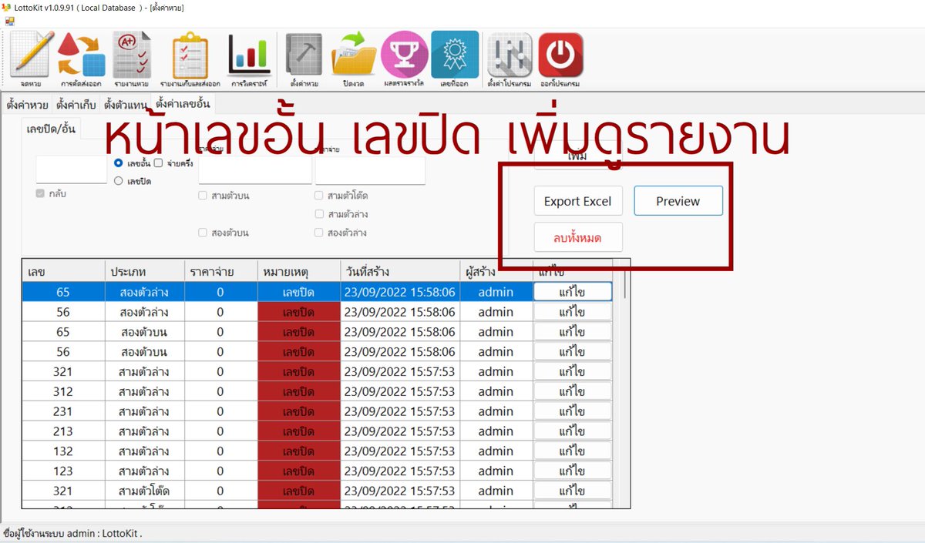Click the วันที่สร้าง column header

pos(400,272)
